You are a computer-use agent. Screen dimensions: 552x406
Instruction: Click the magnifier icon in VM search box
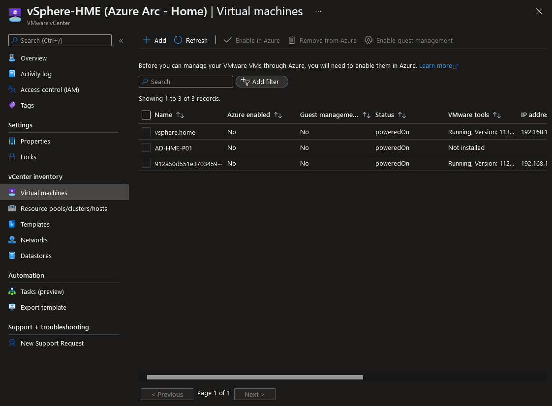[x=145, y=82]
